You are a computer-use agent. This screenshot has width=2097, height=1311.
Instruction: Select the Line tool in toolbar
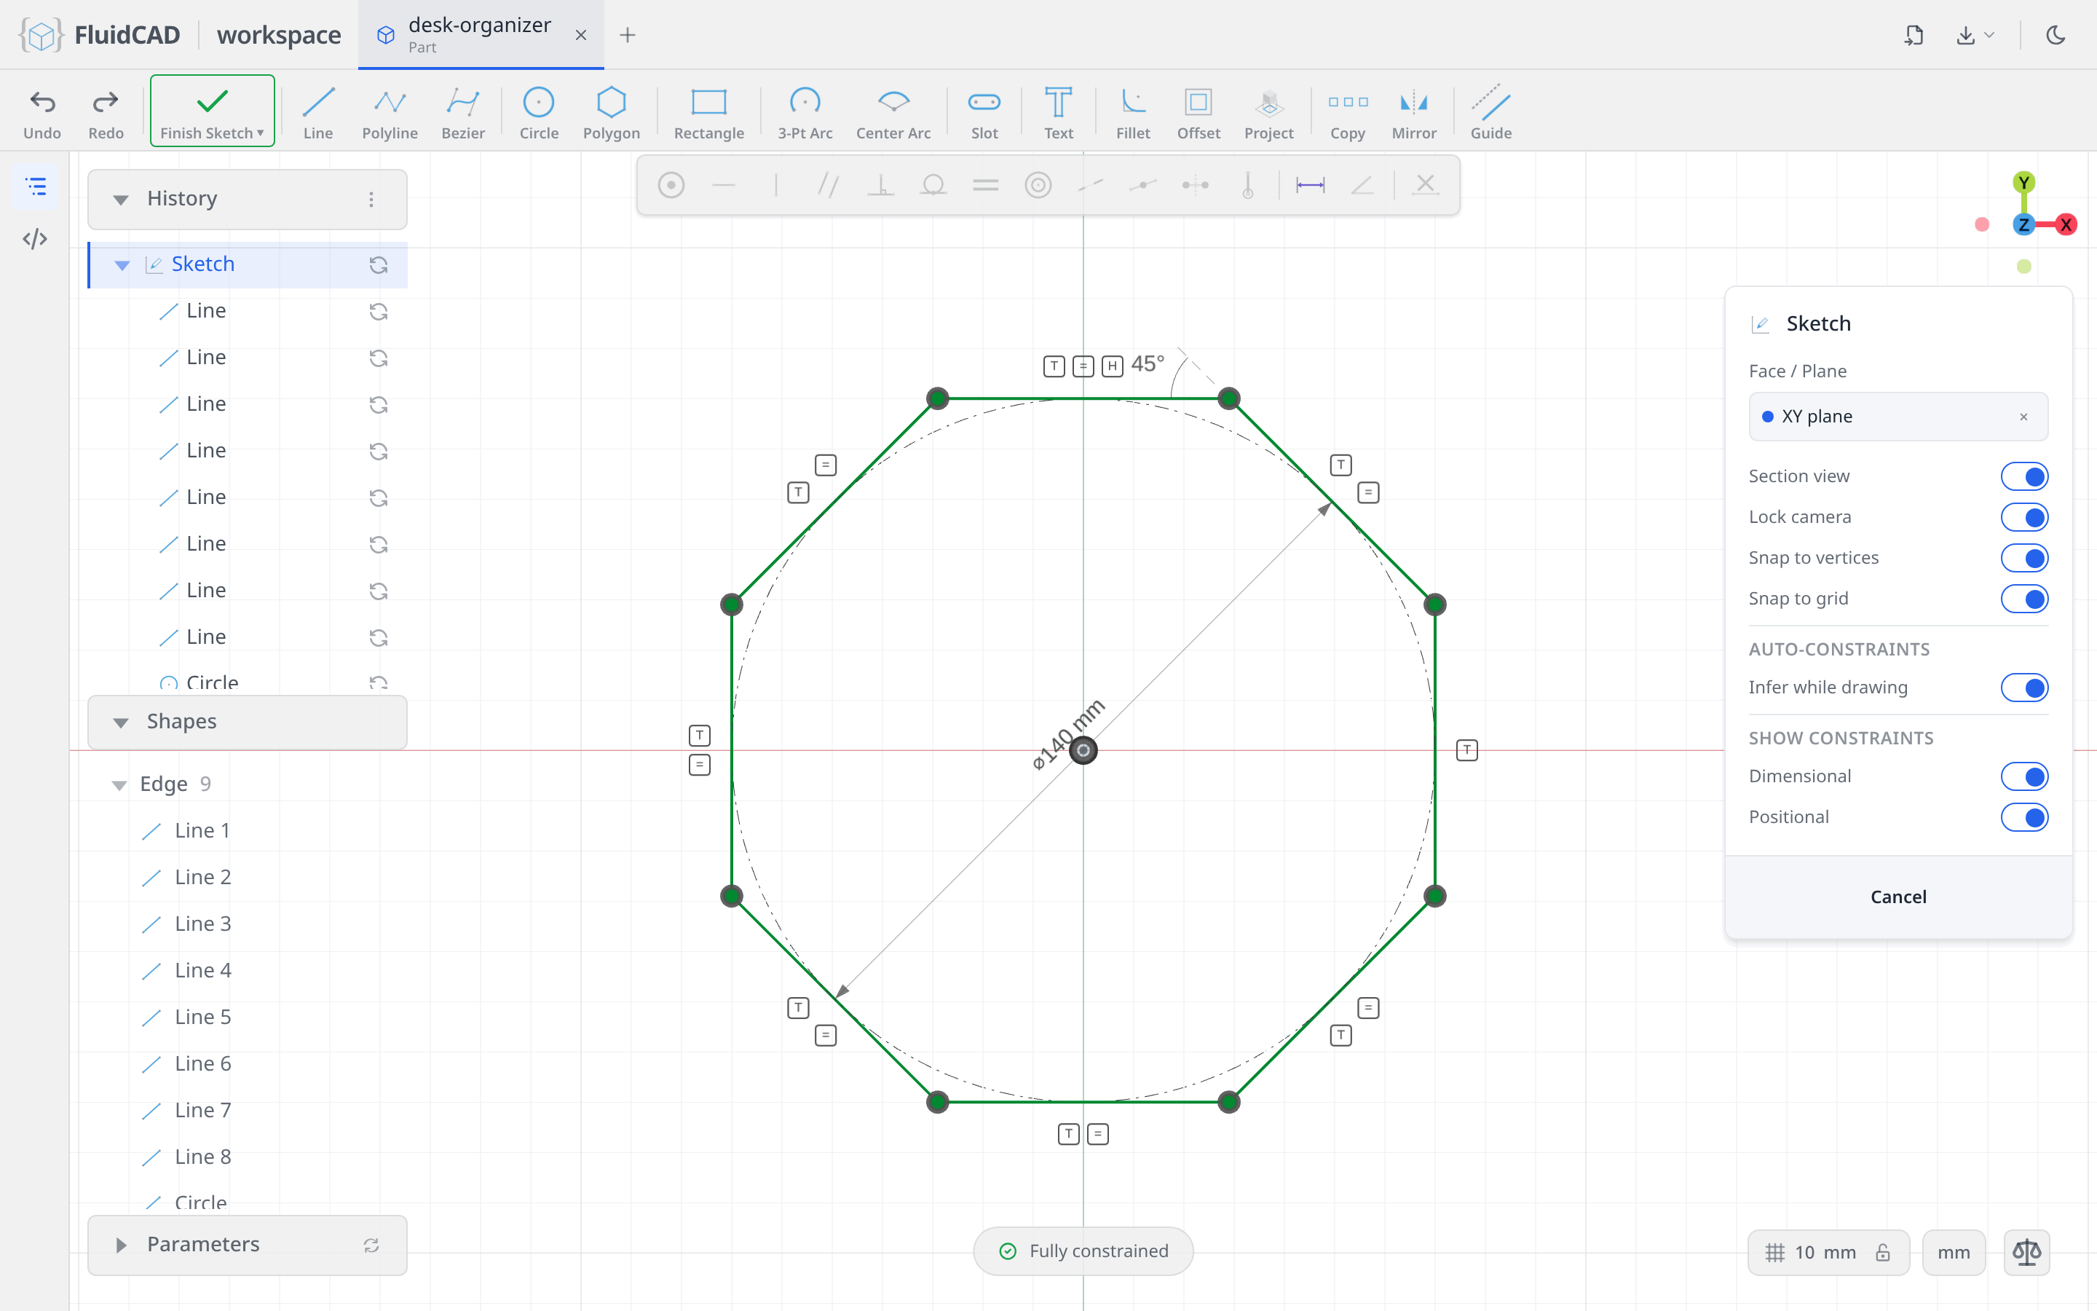(318, 113)
